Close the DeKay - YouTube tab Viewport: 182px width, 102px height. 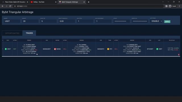[56, 2]
